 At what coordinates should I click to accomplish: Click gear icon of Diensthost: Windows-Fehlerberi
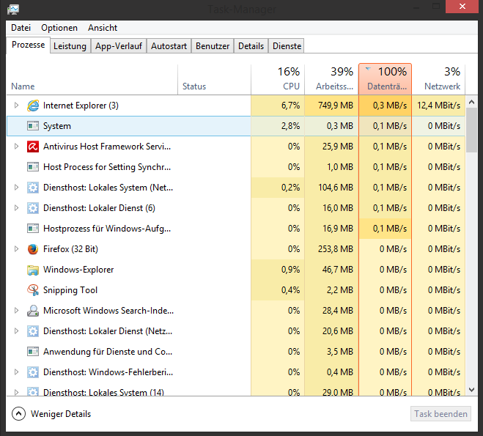(33, 372)
